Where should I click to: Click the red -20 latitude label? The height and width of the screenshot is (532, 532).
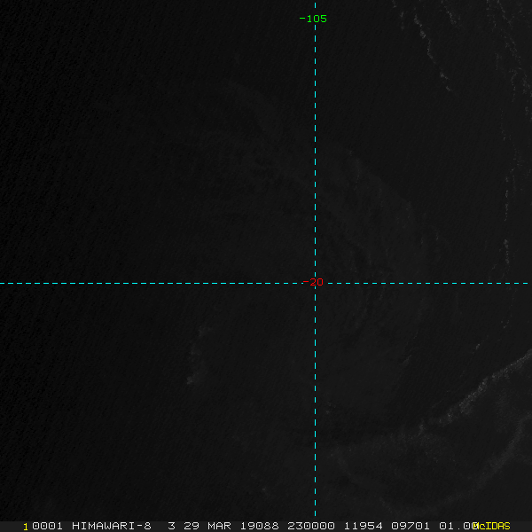pyautogui.click(x=313, y=282)
